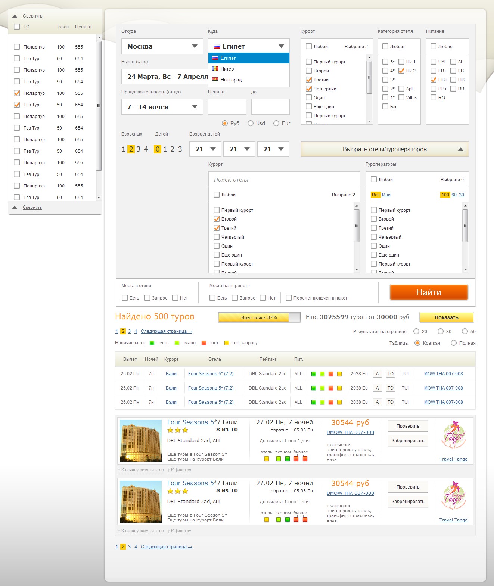Screen dimensions: 494x586
Task: Click gold stars rating in first hotel card
Action: point(178,430)
